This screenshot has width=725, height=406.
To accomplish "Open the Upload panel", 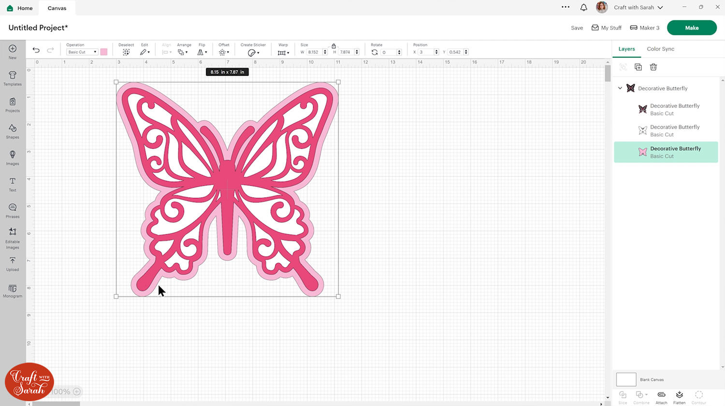I will [x=13, y=263].
